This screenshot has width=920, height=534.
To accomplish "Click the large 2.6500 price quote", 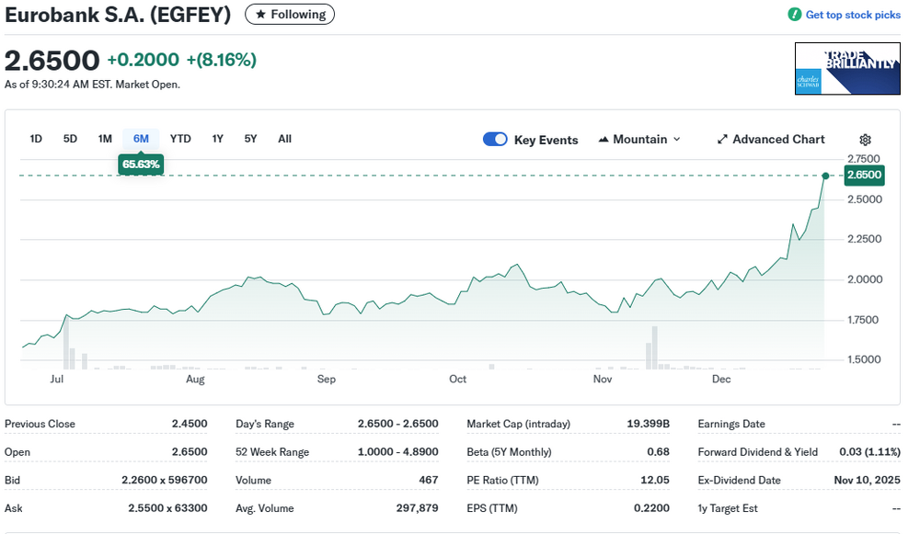I will (52, 61).
